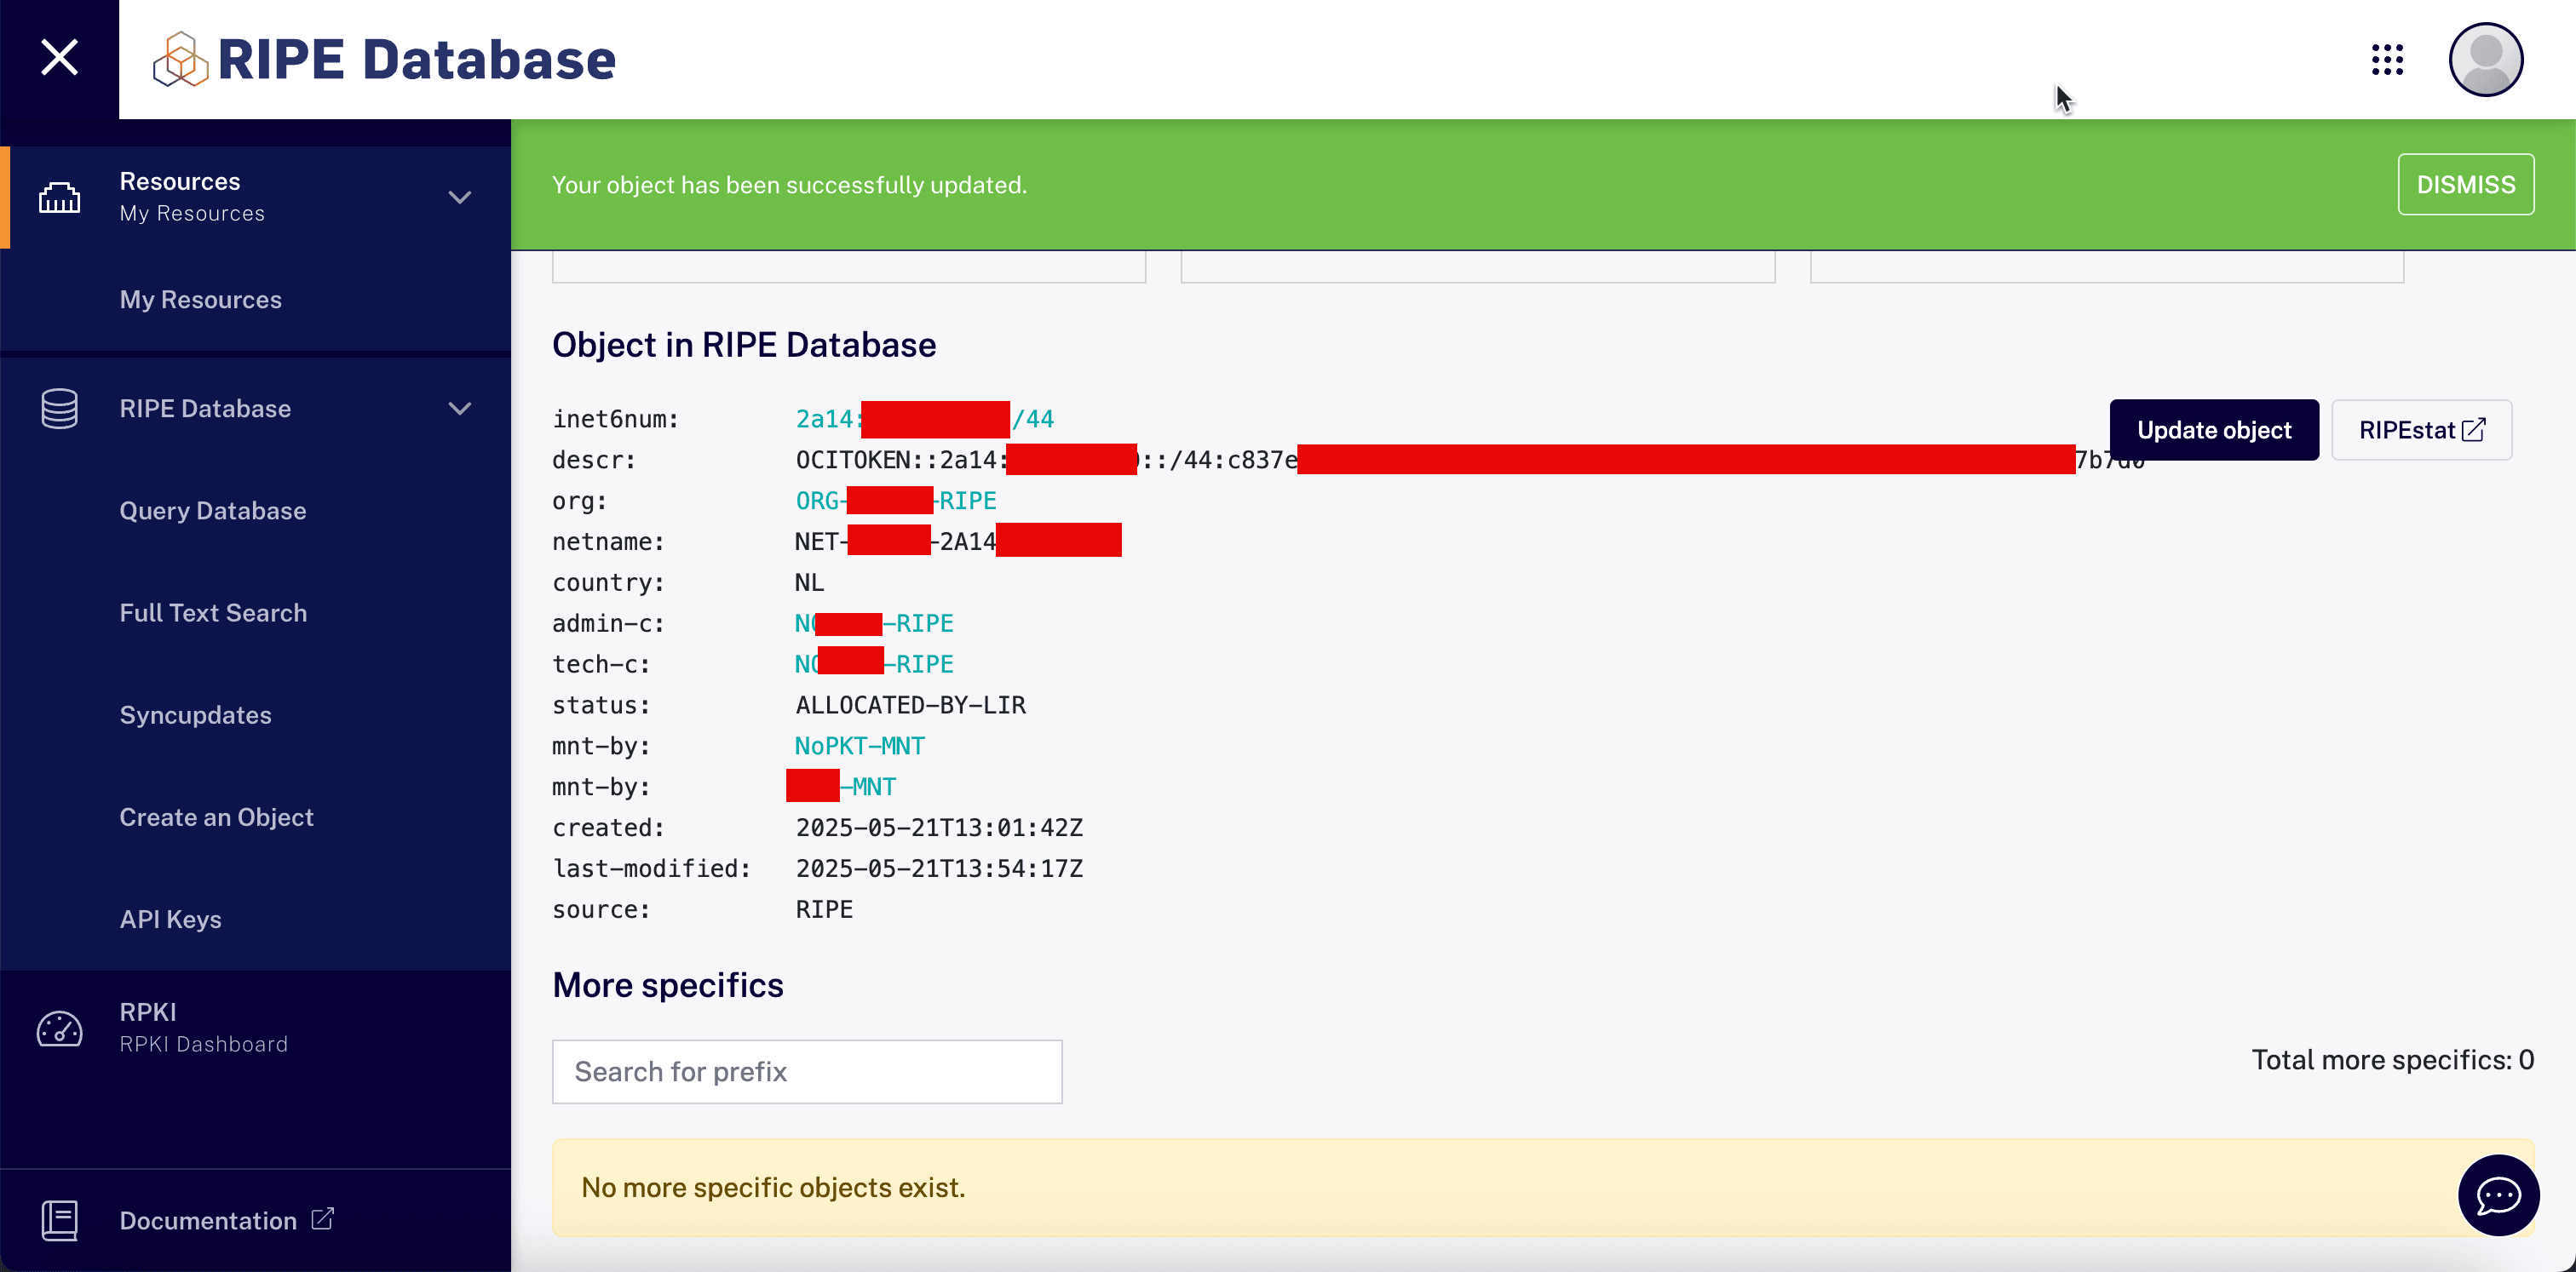Dismiss the success notification banner

[2465, 185]
